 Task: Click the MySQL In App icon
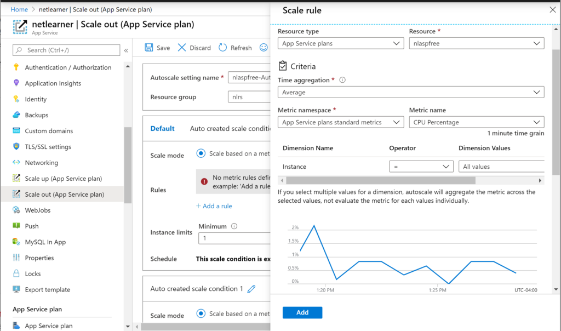(x=16, y=242)
